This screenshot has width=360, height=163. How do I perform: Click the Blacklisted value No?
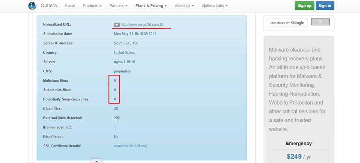pyautogui.click(x=116, y=137)
